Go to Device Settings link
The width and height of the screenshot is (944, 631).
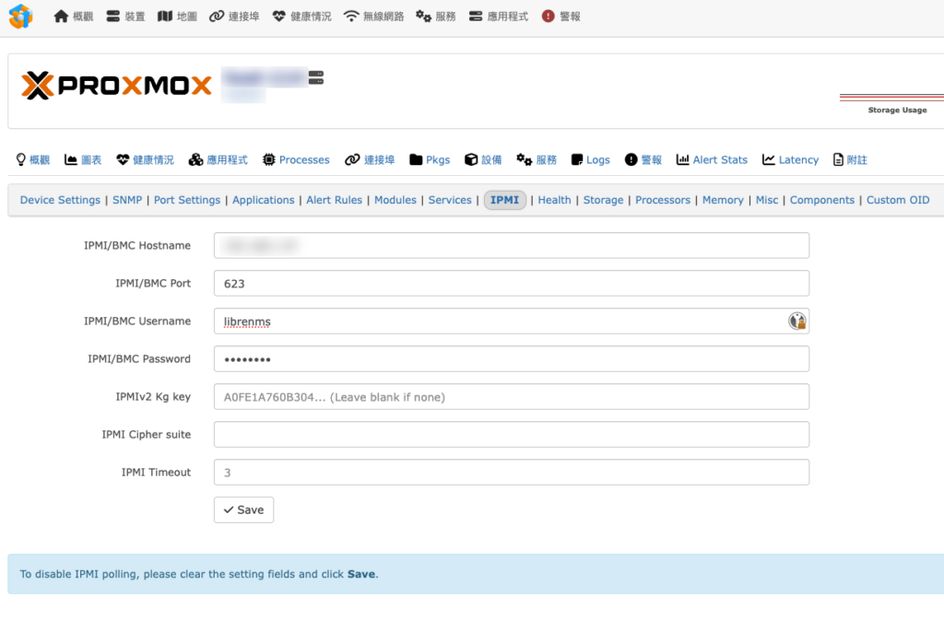[60, 200]
